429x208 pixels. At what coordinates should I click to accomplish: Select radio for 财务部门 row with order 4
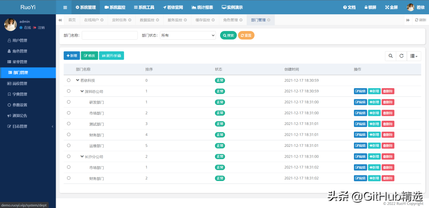(x=69, y=134)
